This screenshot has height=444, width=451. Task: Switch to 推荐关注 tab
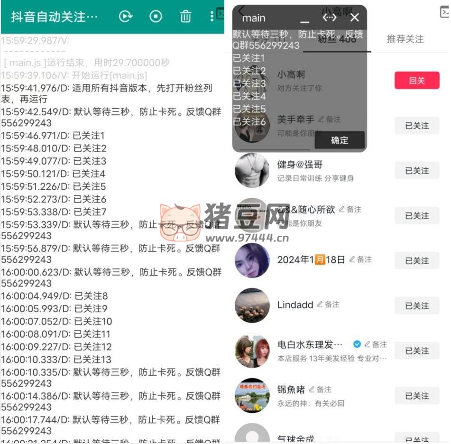coord(405,39)
